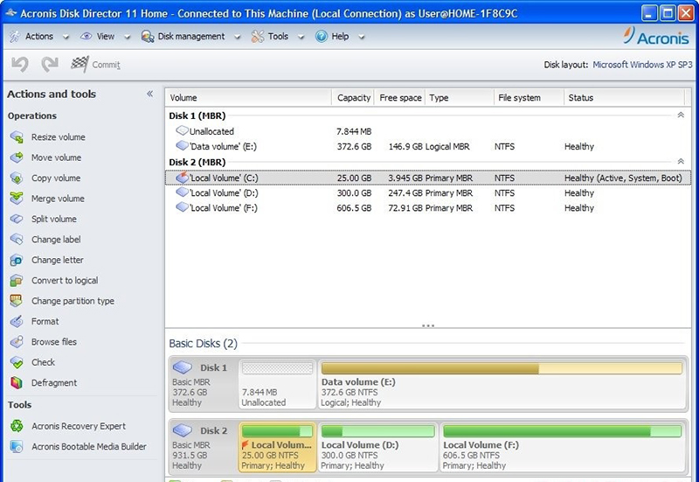Click the Defragment icon
The width and height of the screenshot is (699, 482).
[x=17, y=383]
